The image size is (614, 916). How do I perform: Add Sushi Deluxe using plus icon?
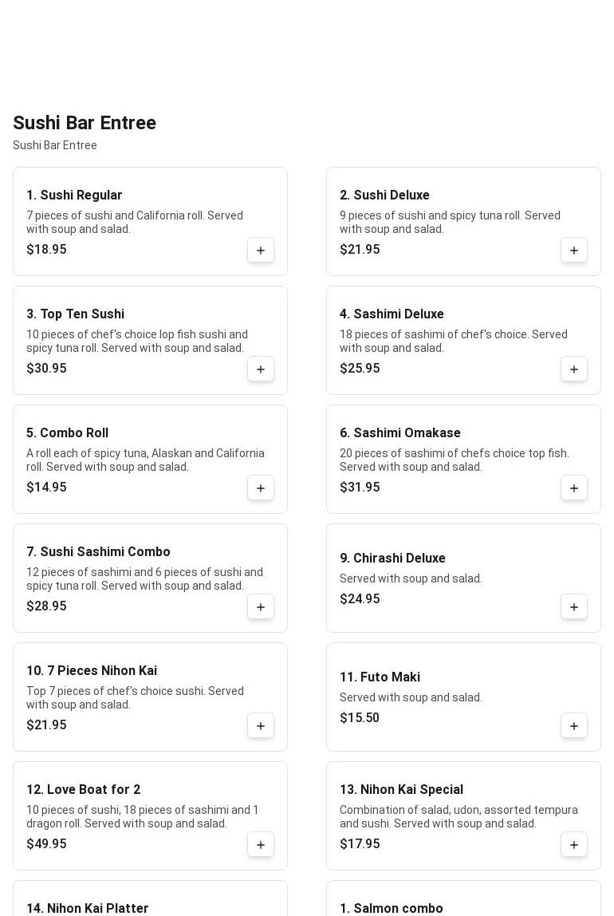[x=574, y=251]
